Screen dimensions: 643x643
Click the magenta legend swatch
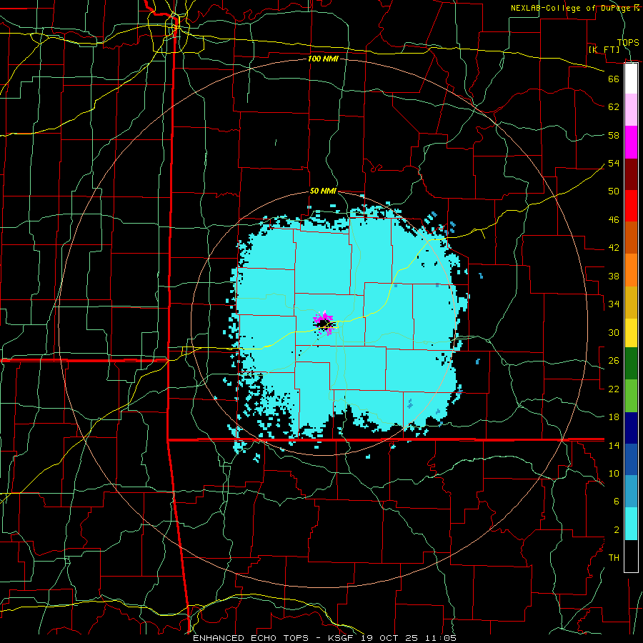click(631, 142)
